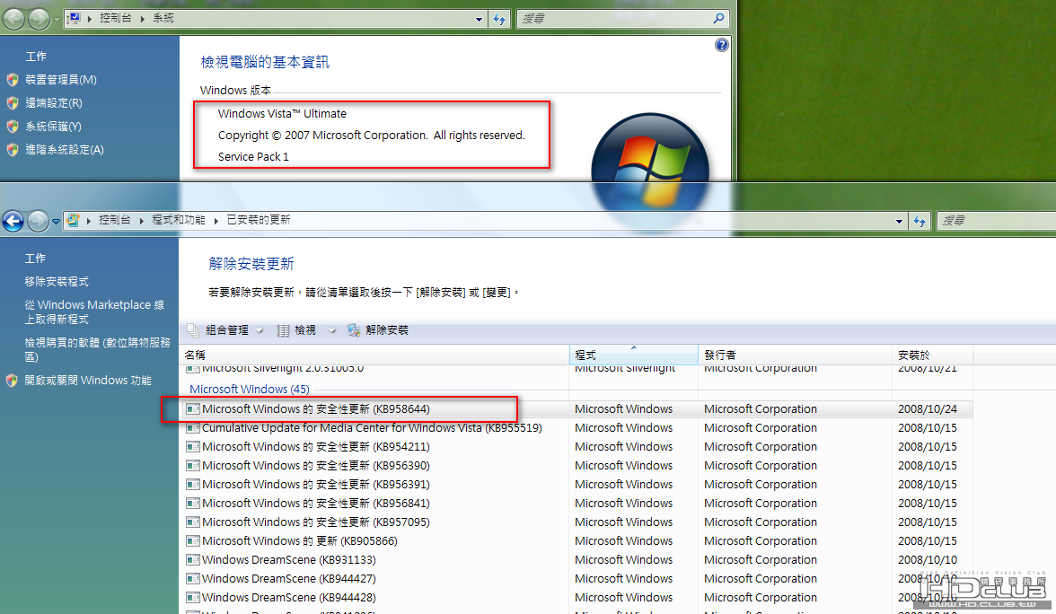Select security update KB956390

[x=576, y=465]
